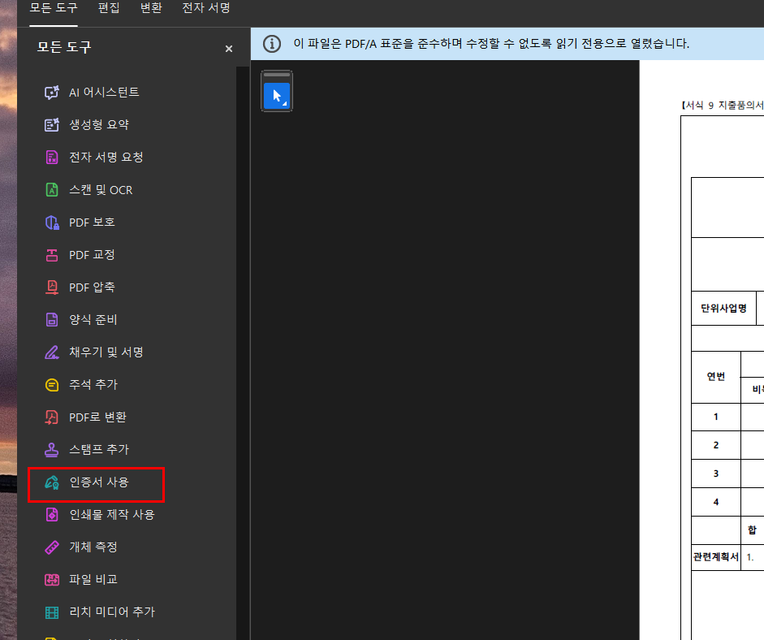The width and height of the screenshot is (764, 640).
Task: Click the 리치 미디어 추가 film icon
Action: click(52, 612)
